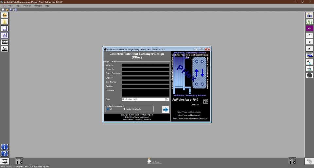The image size is (314, 168).
Task: Click the 'Rev: 00' text
Action: pos(195,105)
